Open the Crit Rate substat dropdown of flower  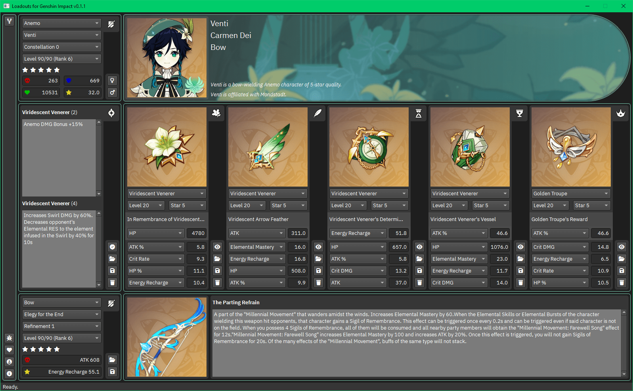click(x=156, y=259)
